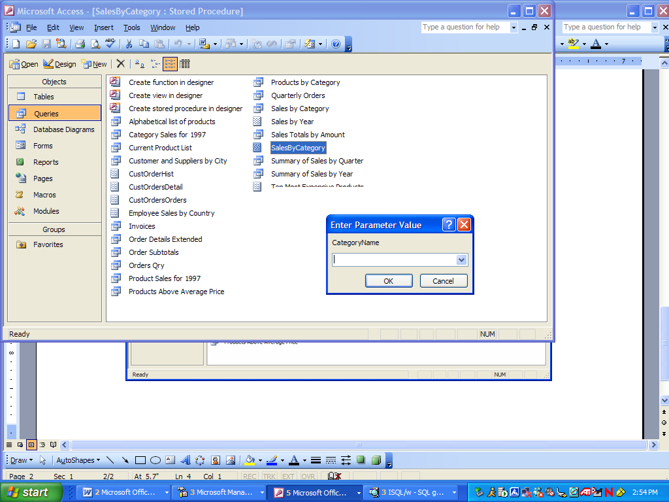Viewport: 669px width, 502px height.
Task: Open the Insert menu
Action: coord(103,27)
